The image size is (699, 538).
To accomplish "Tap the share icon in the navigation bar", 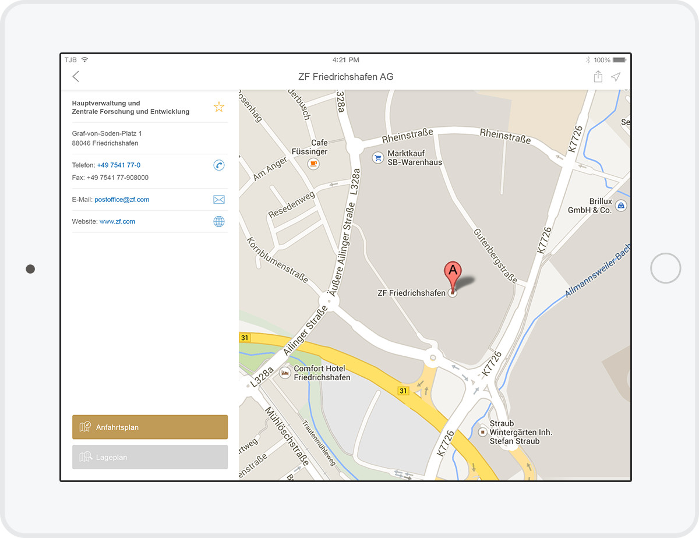I will pyautogui.click(x=598, y=76).
